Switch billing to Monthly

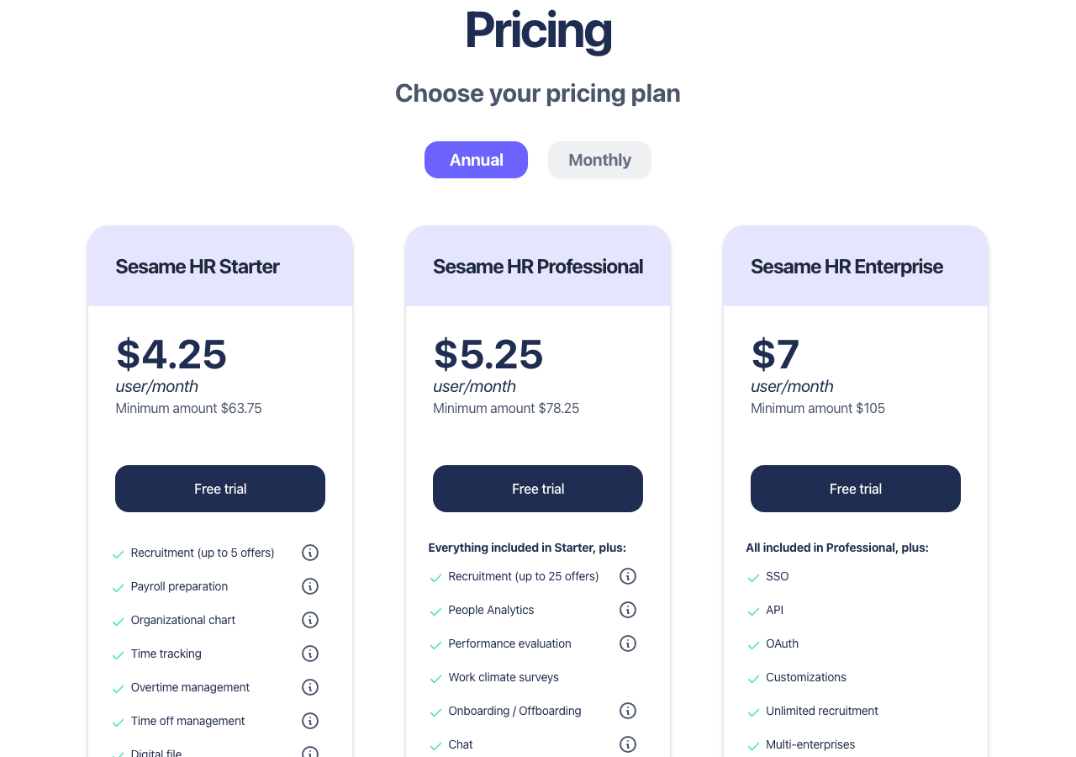tap(599, 160)
